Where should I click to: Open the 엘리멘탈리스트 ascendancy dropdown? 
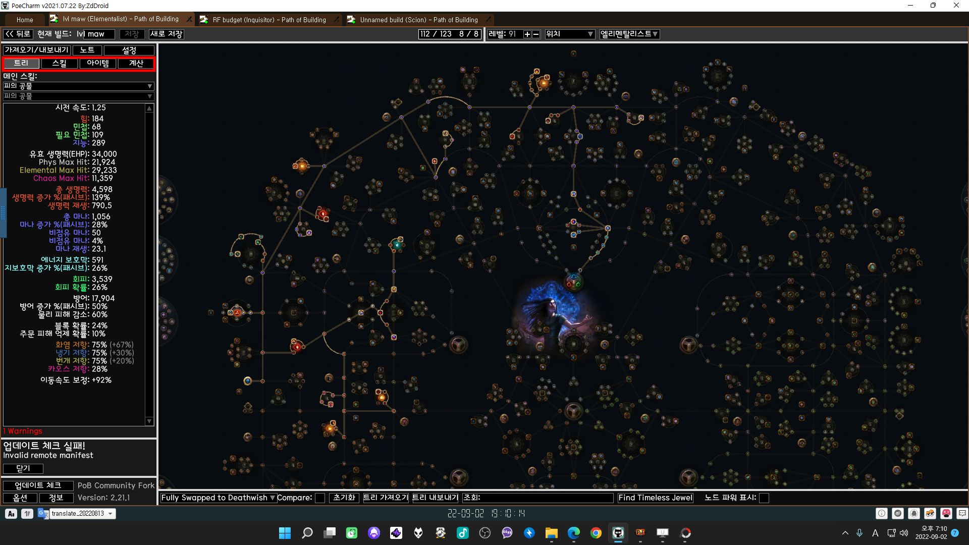point(629,34)
